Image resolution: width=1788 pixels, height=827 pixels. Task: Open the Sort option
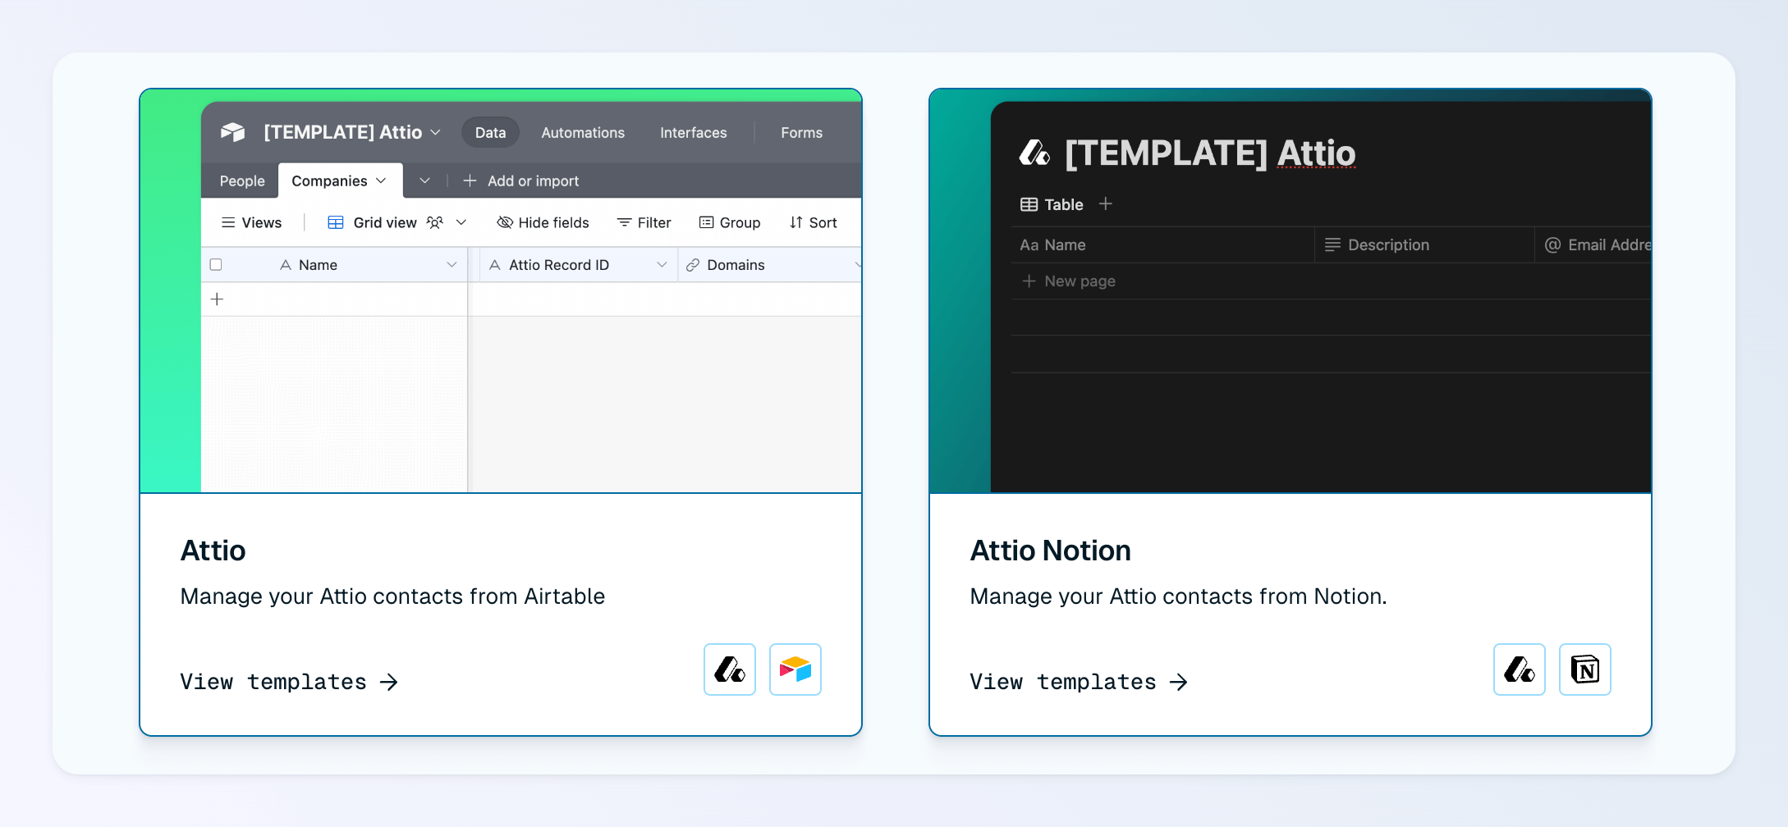point(813,222)
